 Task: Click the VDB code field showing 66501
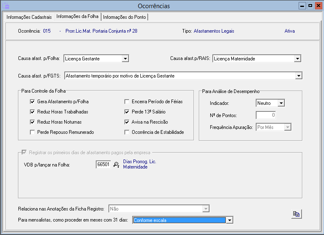point(103,164)
